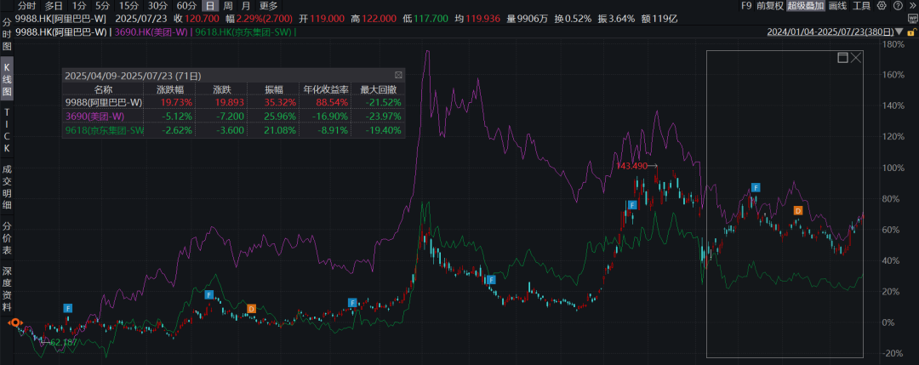Click the F marker near 62.187 low
The image size is (919, 365).
[68, 308]
